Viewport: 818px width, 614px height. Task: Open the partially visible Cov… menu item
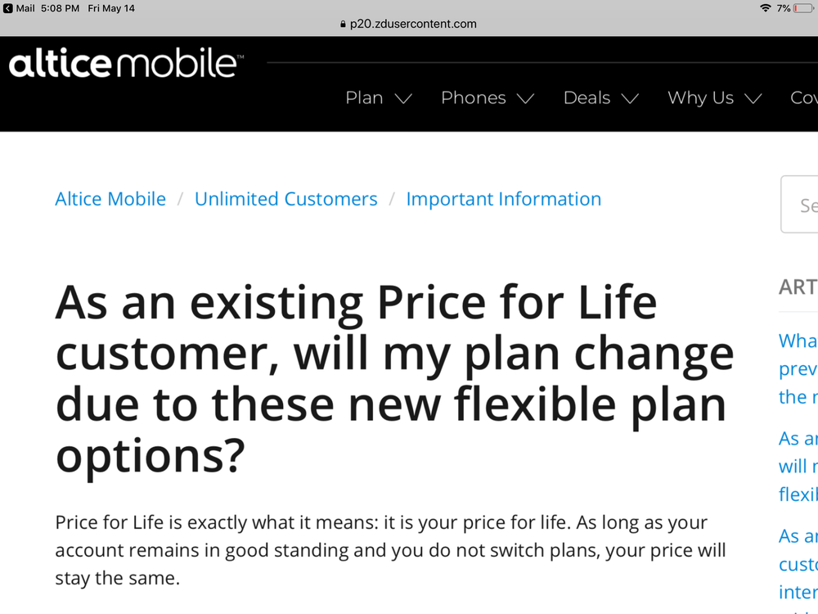click(x=803, y=98)
